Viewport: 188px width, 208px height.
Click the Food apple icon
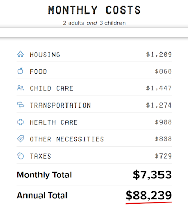coord(20,71)
